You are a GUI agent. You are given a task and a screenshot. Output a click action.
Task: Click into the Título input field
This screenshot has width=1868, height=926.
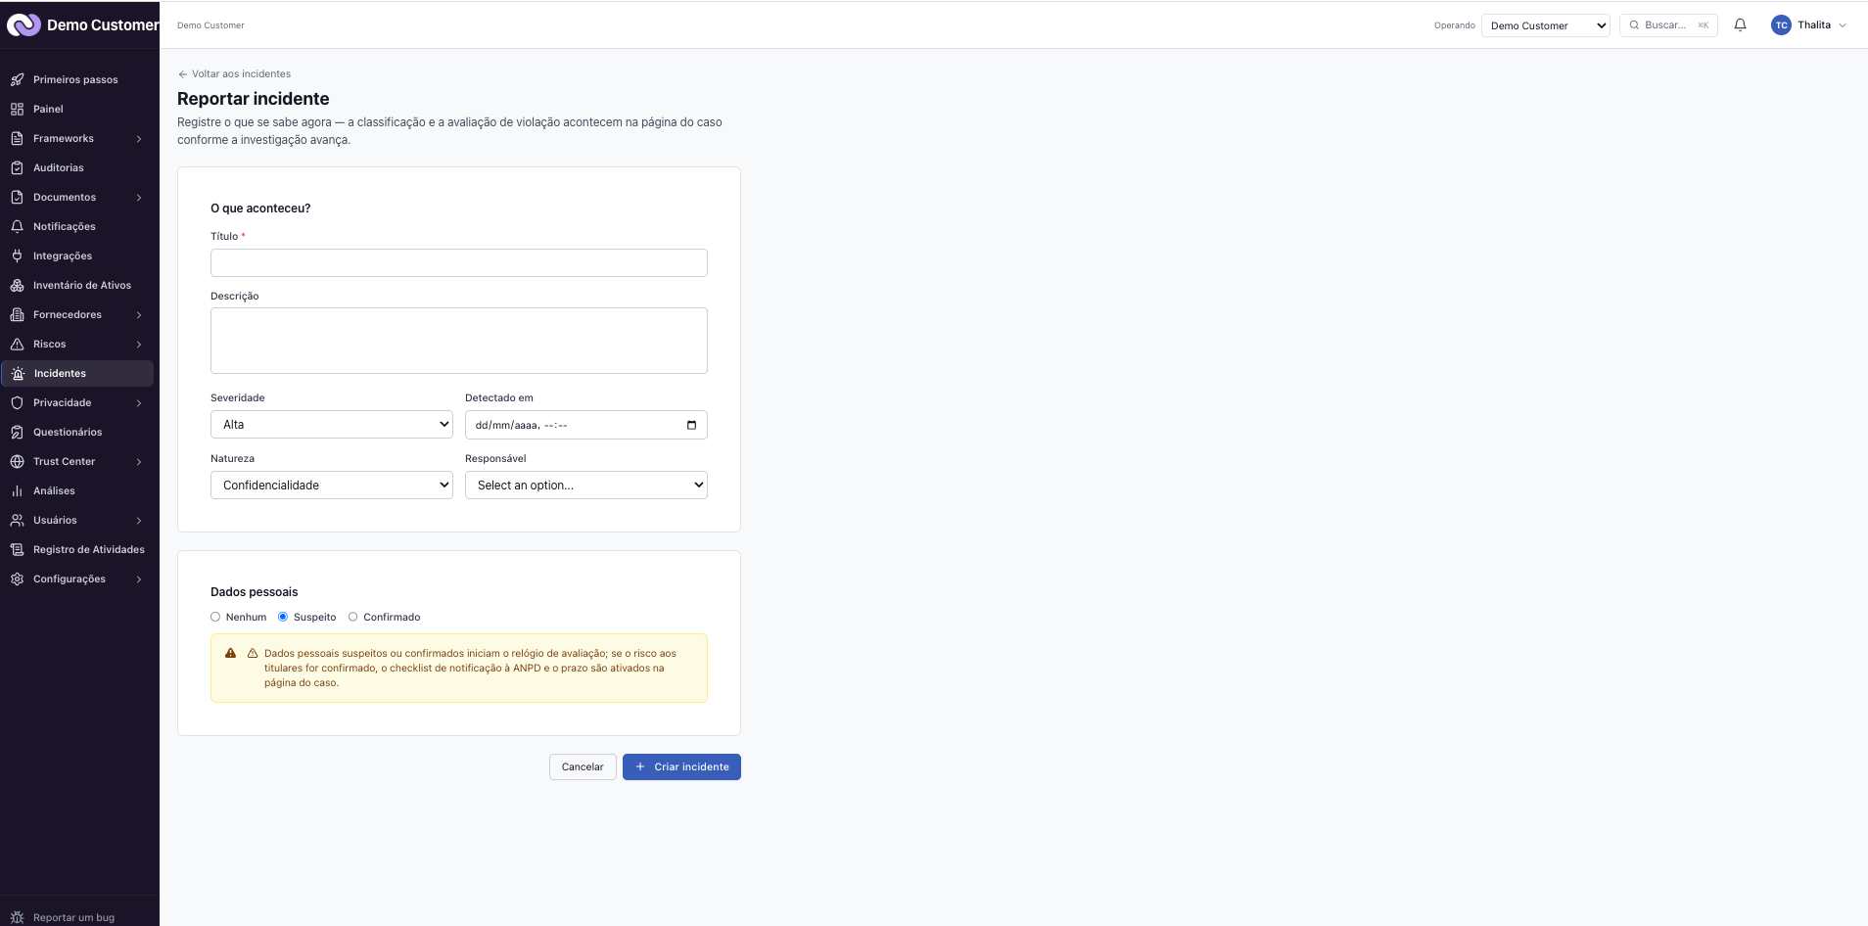(x=459, y=262)
